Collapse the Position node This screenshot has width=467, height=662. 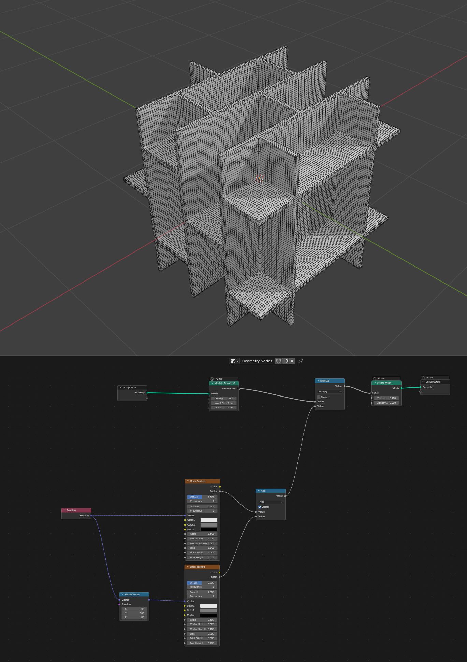(64, 510)
